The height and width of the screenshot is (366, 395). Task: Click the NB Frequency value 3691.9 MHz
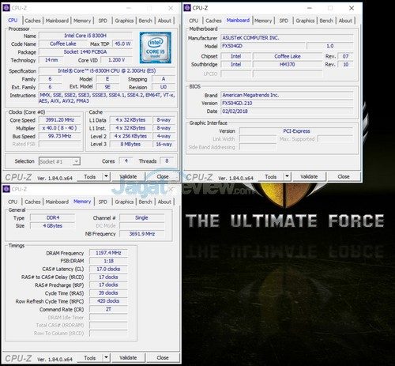[141, 234]
